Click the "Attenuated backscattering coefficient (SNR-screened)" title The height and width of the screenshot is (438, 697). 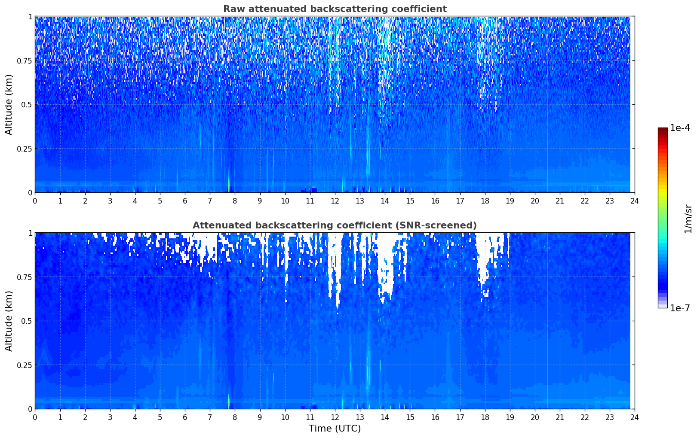(335, 225)
